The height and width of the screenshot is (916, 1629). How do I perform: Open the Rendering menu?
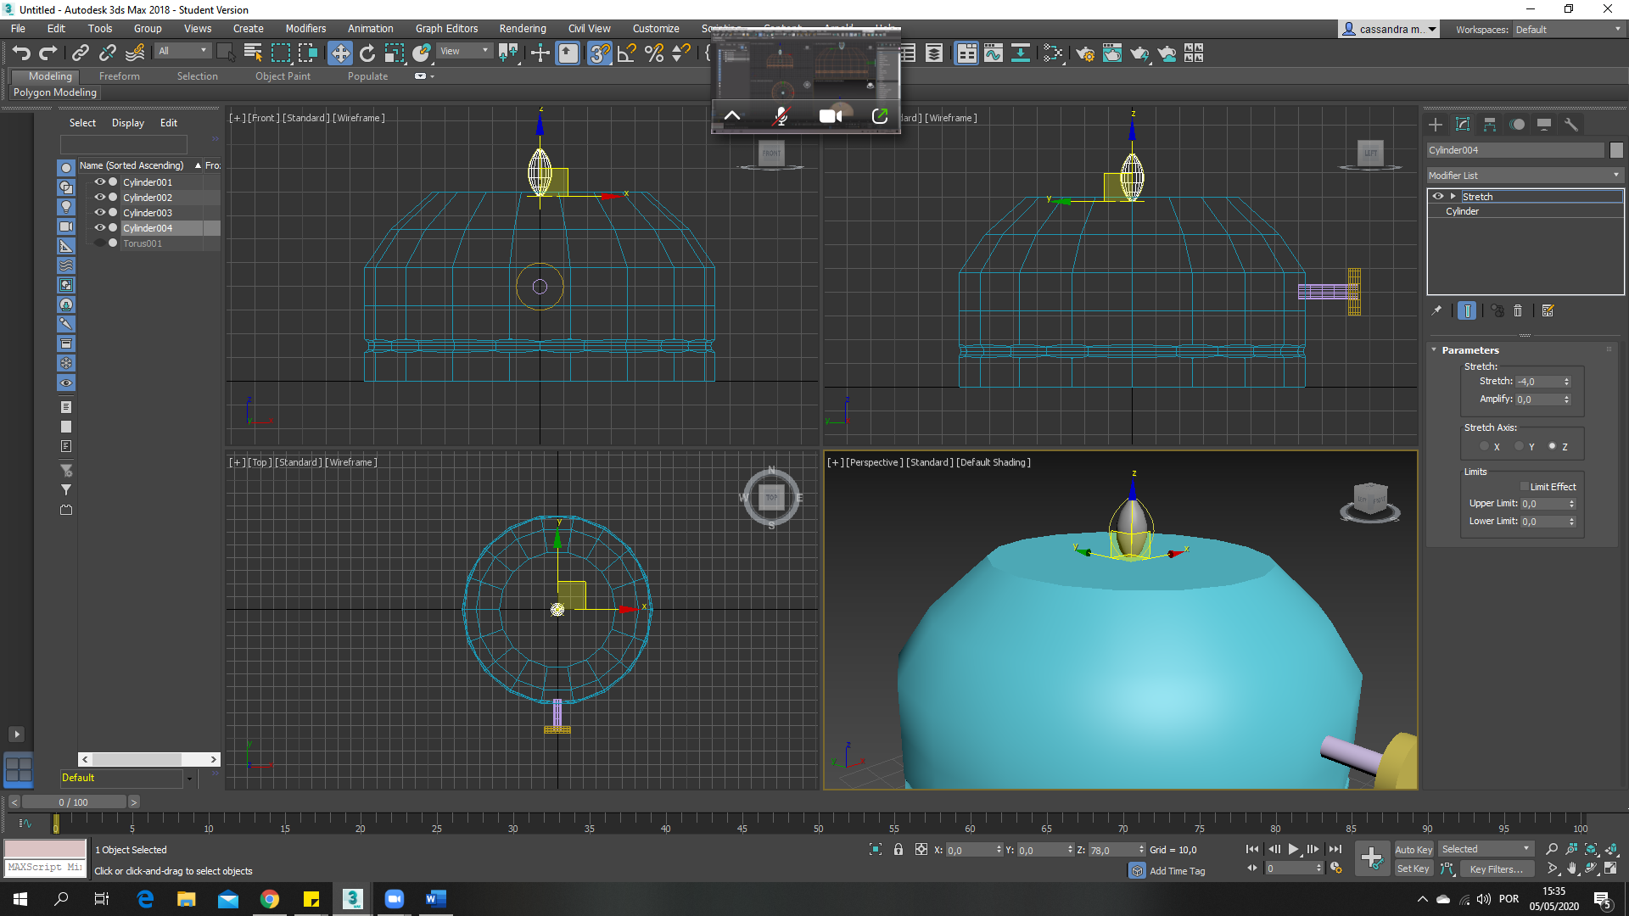click(522, 29)
